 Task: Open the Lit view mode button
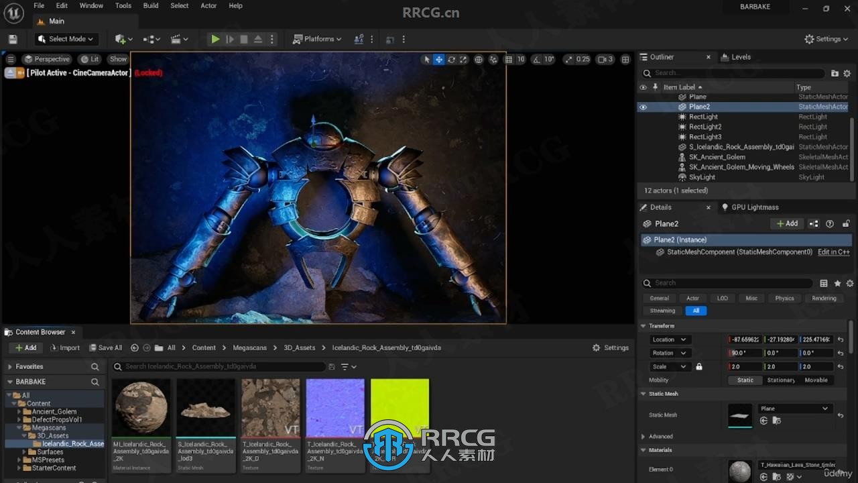[89, 59]
